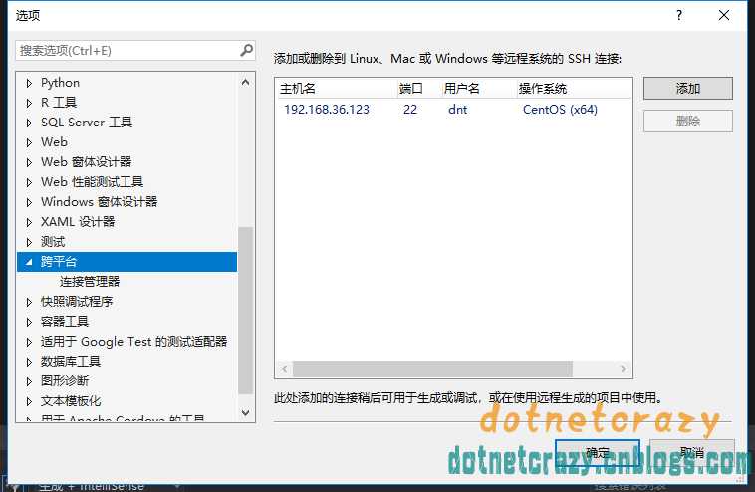Expand the Web node

(x=29, y=142)
